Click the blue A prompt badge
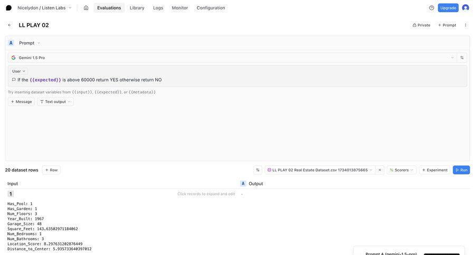The height and width of the screenshot is (255, 475). 11,43
